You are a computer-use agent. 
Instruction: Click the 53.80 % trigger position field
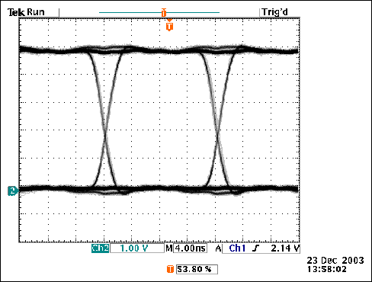tap(197, 269)
